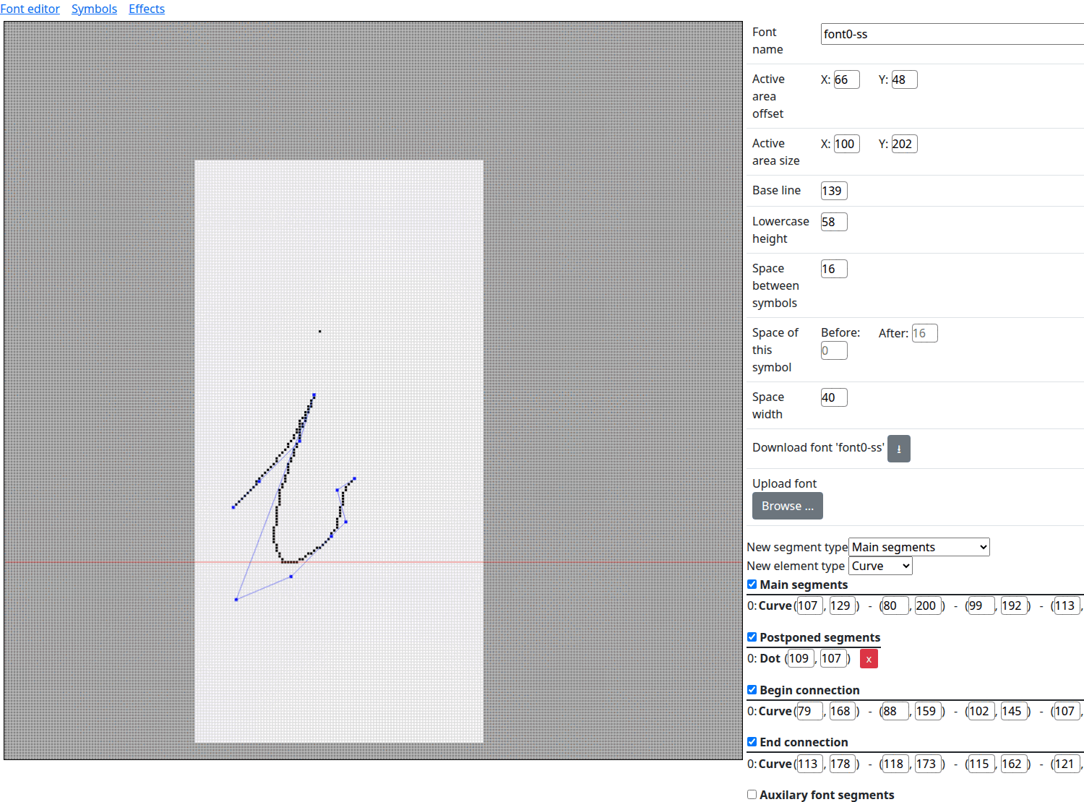Delete the postponed Dot segment
Screen dimensions: 1084x802
click(869, 659)
